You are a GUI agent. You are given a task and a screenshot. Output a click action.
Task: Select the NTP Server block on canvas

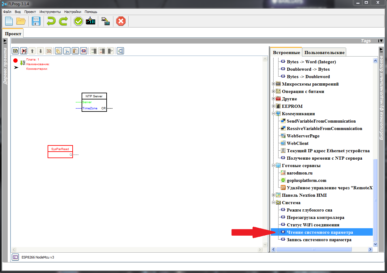click(94, 102)
